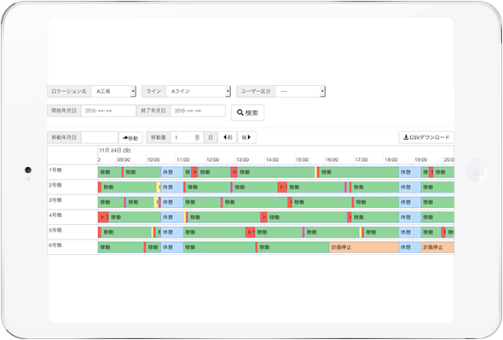Click the 移動量 number field

click(x=187, y=137)
